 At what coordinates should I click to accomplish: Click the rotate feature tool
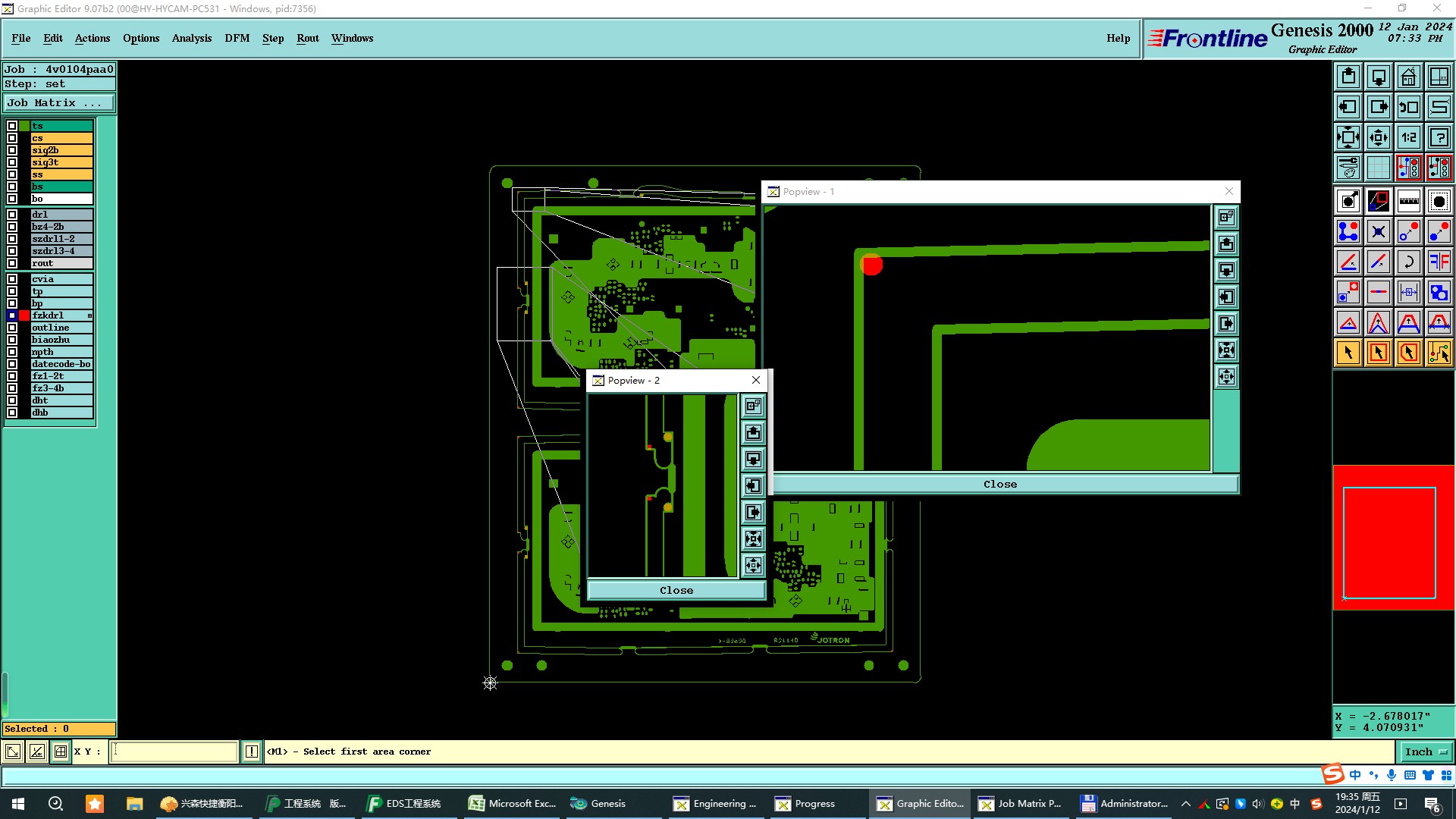point(1408,262)
